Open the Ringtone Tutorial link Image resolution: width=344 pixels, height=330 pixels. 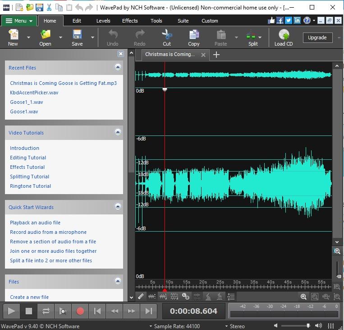click(30, 186)
